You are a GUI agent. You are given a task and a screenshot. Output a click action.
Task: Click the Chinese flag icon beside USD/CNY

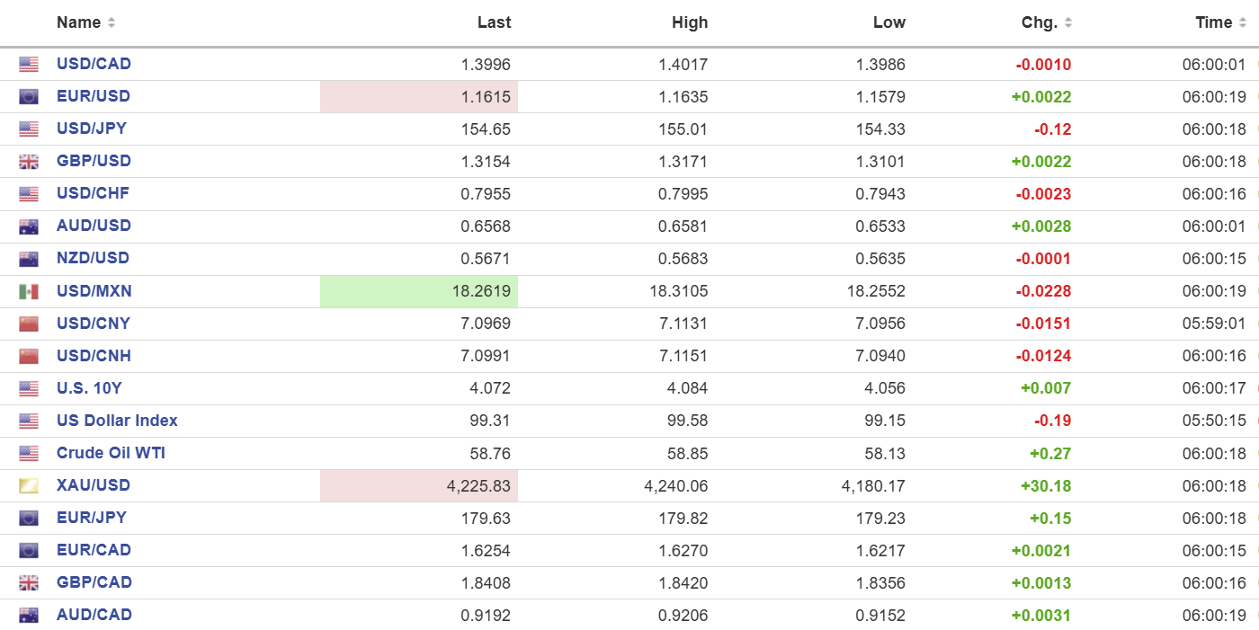(x=29, y=324)
